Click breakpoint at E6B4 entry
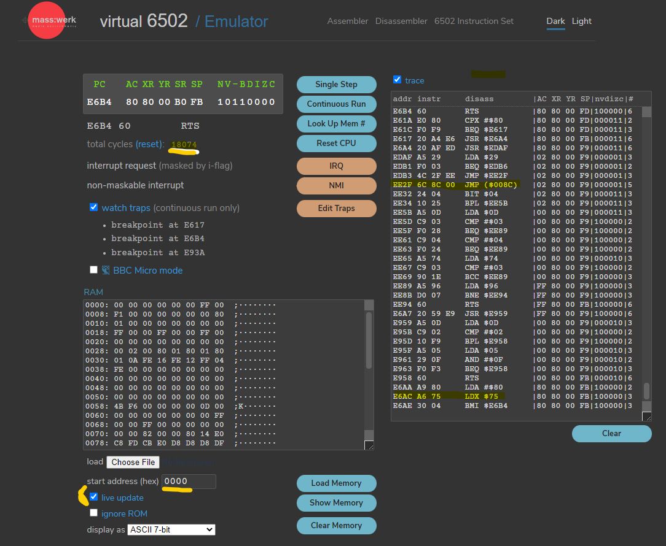 pyautogui.click(x=157, y=239)
